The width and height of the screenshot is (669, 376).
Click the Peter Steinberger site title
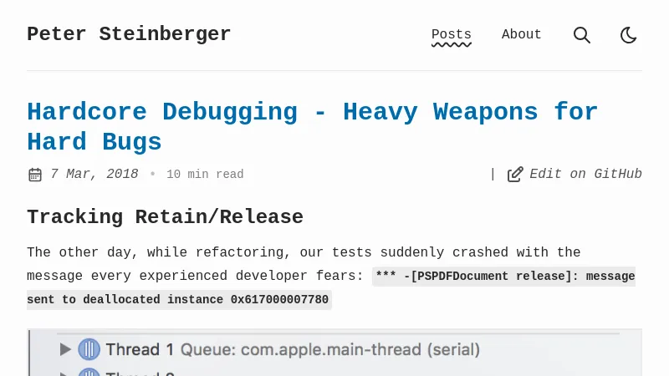[129, 34]
